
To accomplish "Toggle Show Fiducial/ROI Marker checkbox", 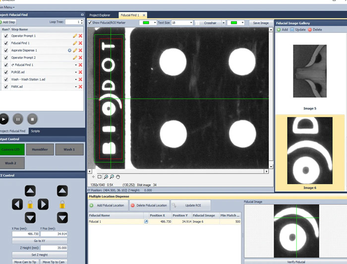I will pyautogui.click(x=90, y=23).
